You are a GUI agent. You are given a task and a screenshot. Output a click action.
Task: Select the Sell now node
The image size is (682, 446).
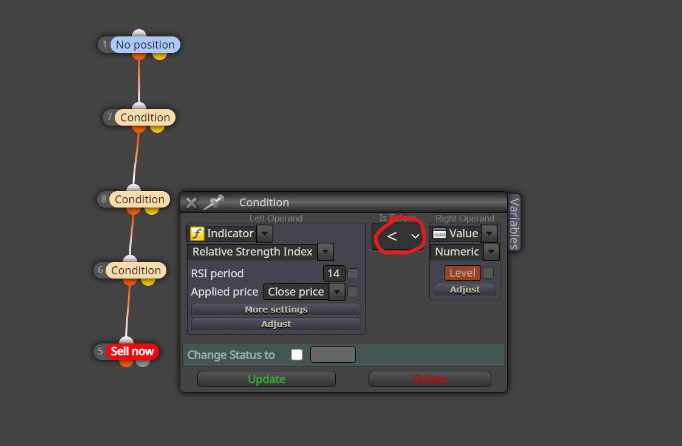pos(132,351)
